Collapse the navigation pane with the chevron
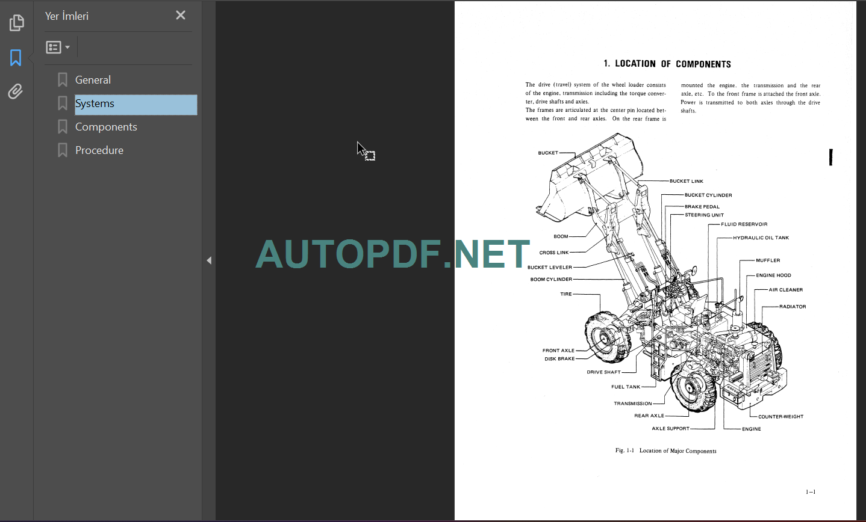866x522 pixels. [x=209, y=260]
